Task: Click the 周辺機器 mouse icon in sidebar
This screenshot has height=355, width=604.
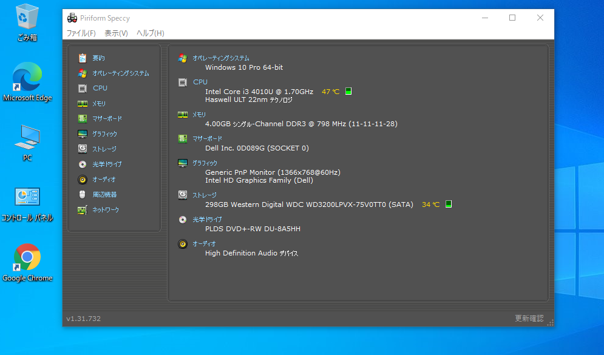Action: click(x=83, y=194)
